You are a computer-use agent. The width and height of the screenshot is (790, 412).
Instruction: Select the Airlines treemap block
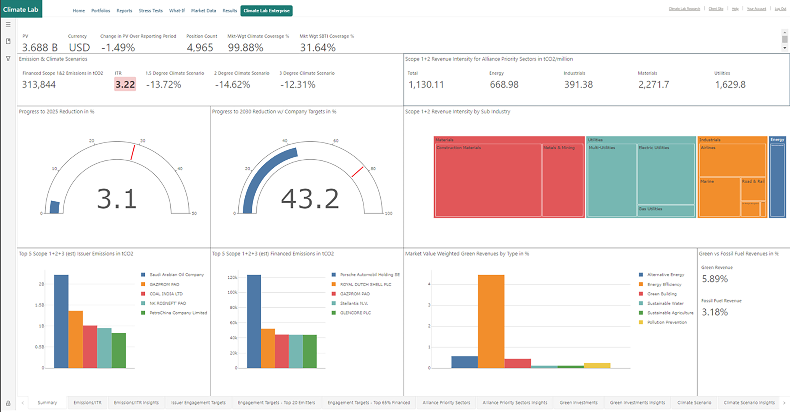tap(732, 160)
